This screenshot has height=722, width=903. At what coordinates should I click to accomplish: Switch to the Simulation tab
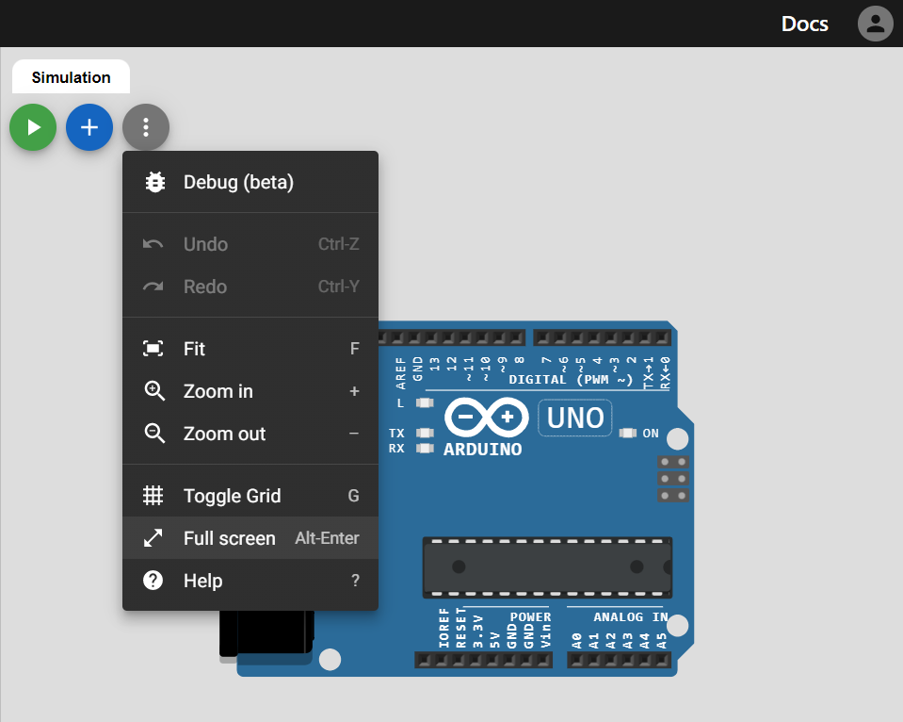tap(71, 76)
